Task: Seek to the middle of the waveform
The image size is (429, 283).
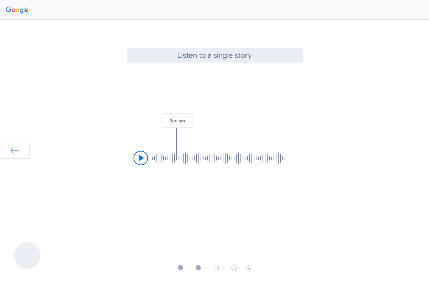Action: point(219,158)
